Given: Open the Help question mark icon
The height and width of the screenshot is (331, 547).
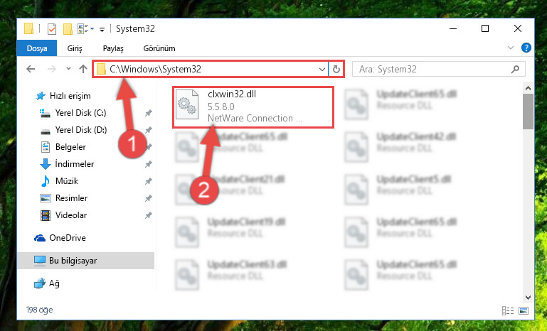Looking at the screenshot, I should (526, 48).
